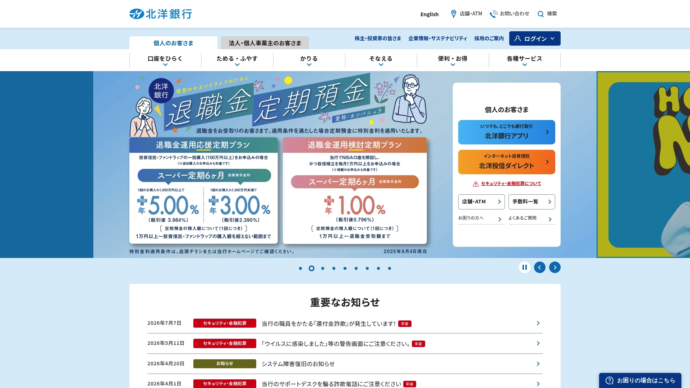The height and width of the screenshot is (388, 690).
Task: Click arrow next to お困りの方へ
Action: click(500, 219)
